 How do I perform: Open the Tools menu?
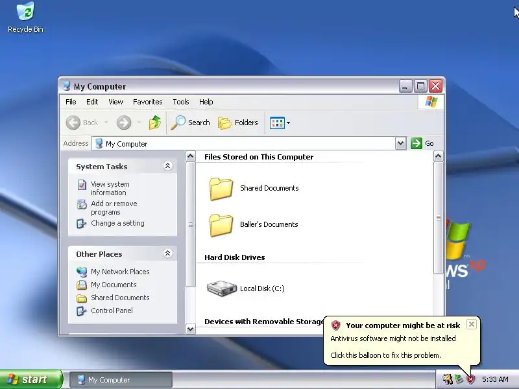181,102
